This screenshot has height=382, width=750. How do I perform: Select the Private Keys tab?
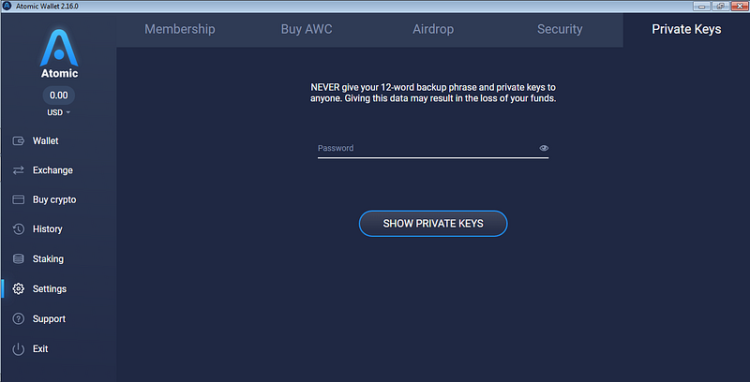tap(686, 29)
